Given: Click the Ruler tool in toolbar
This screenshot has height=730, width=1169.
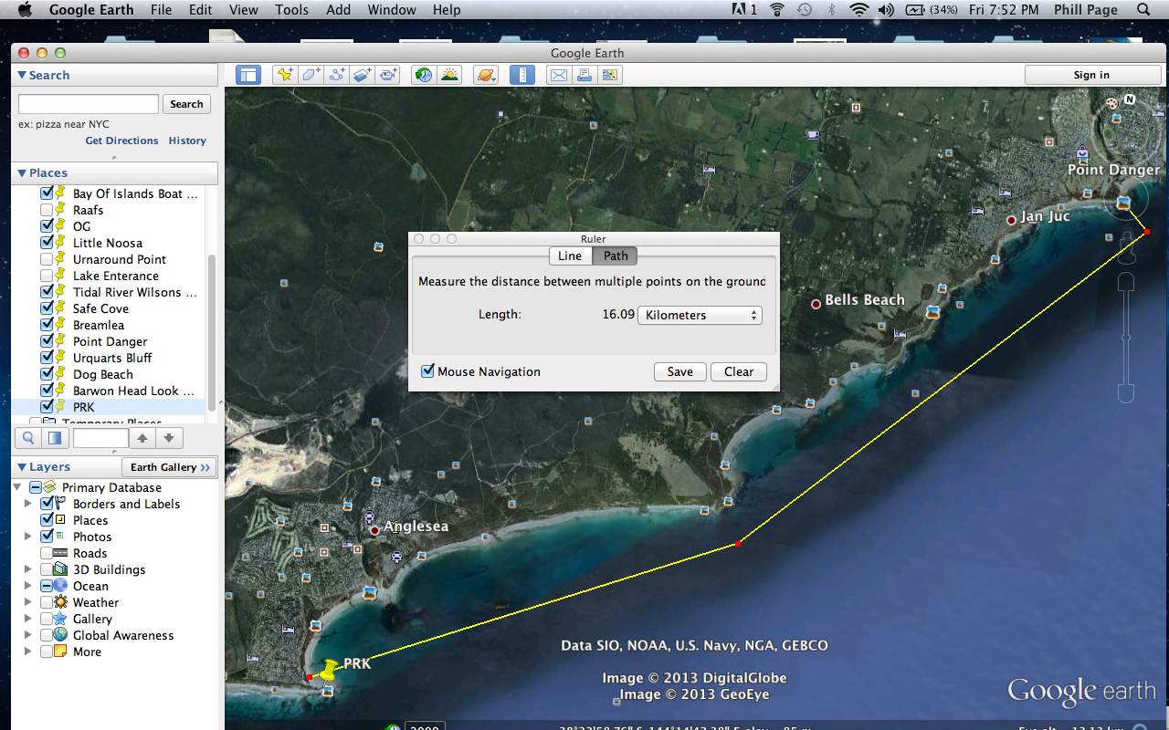Looking at the screenshot, I should tap(521, 75).
